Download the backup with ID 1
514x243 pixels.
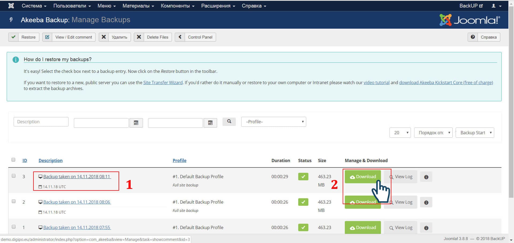[x=362, y=227]
